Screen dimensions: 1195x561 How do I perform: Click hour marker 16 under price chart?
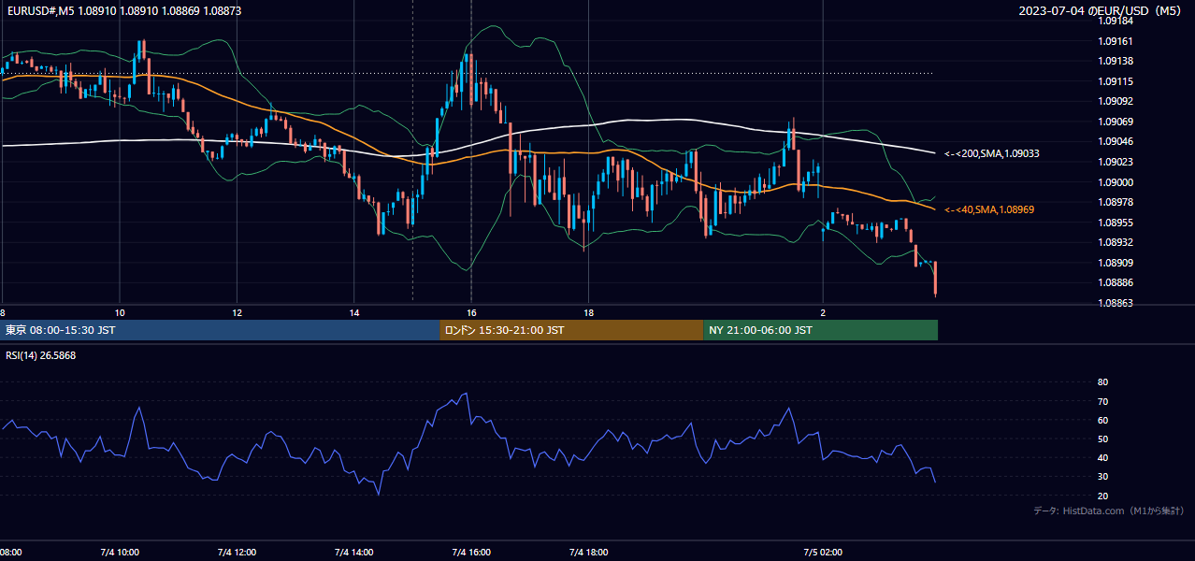click(x=471, y=312)
